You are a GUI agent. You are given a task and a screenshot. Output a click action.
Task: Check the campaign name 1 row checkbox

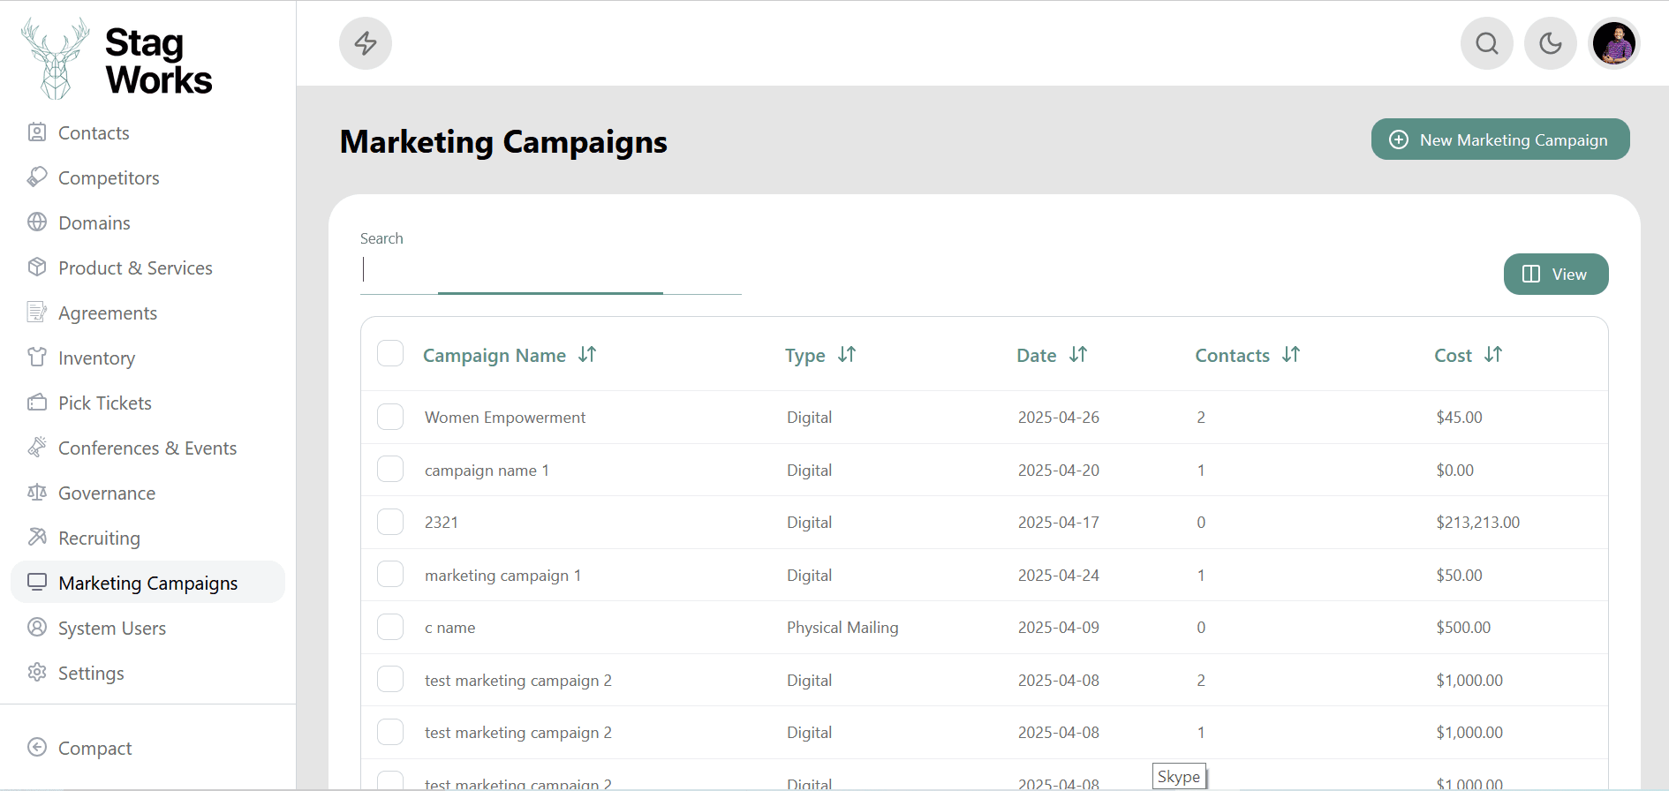pyautogui.click(x=390, y=469)
